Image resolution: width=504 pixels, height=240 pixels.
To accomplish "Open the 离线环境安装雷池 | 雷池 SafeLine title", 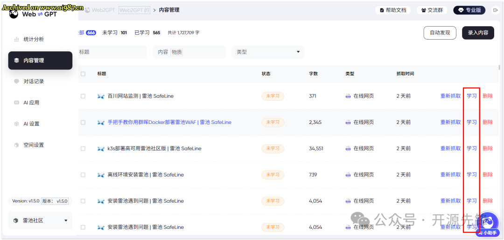I will 146,175.
